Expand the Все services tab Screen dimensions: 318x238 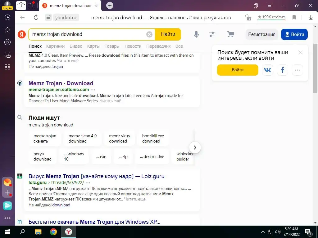click(179, 46)
